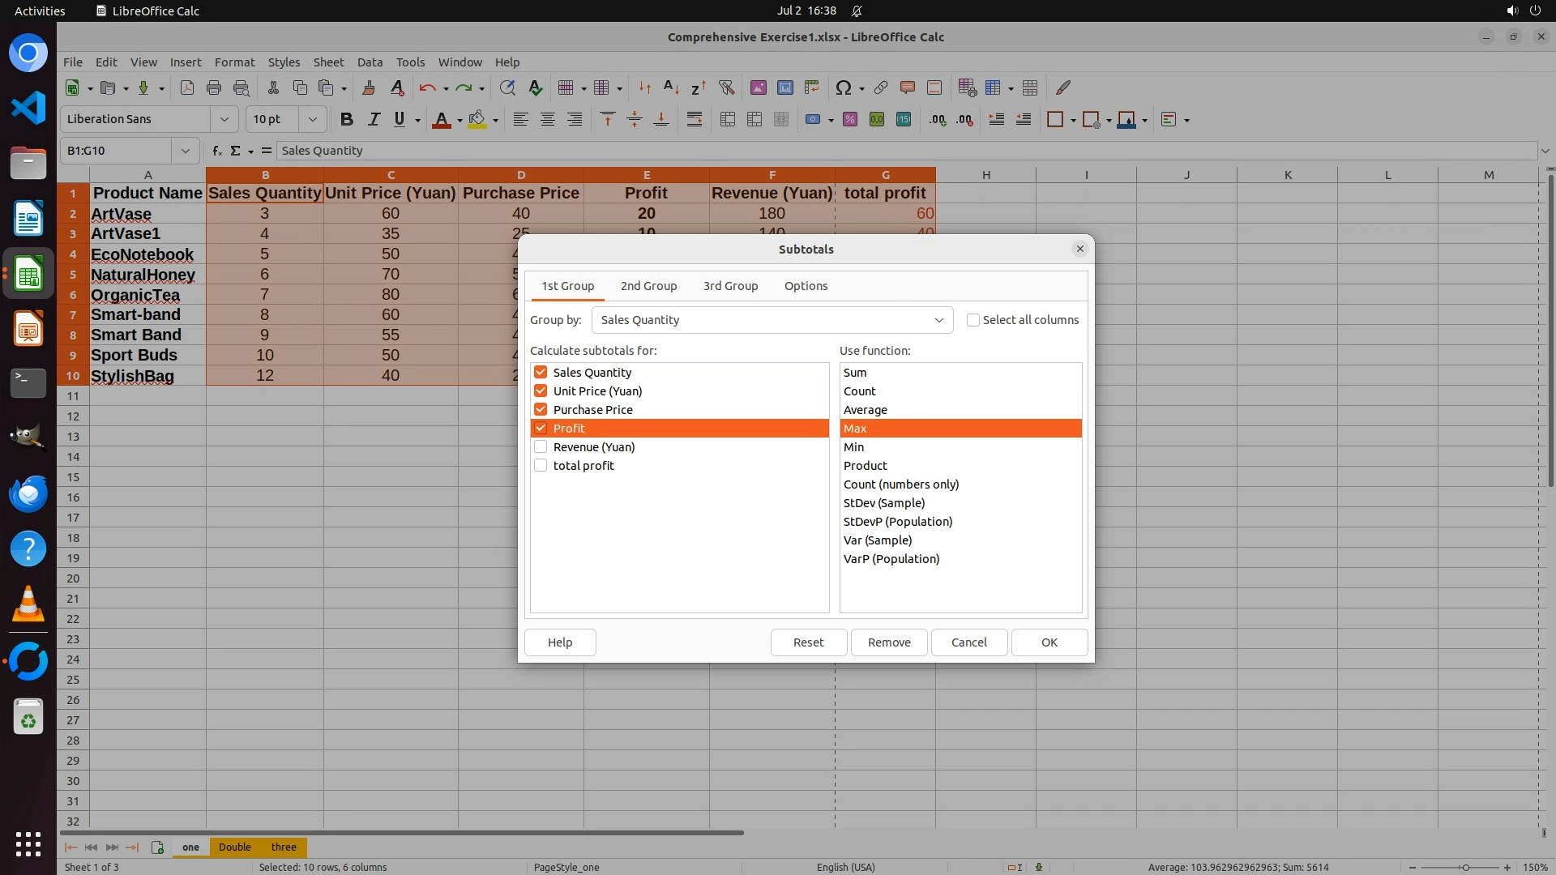1556x875 pixels.
Task: Click the Bold formatting icon
Action: point(347,120)
